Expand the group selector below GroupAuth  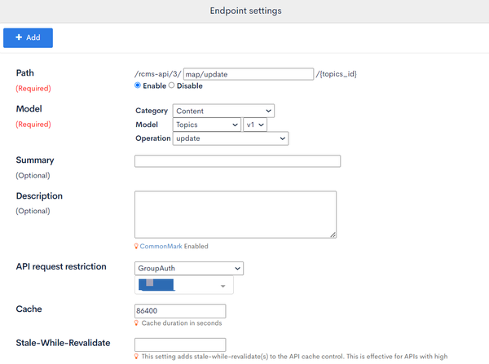[x=222, y=286]
